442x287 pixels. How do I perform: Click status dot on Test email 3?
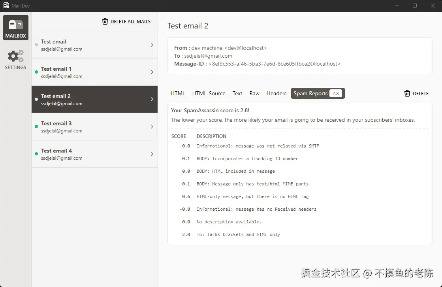click(x=36, y=127)
